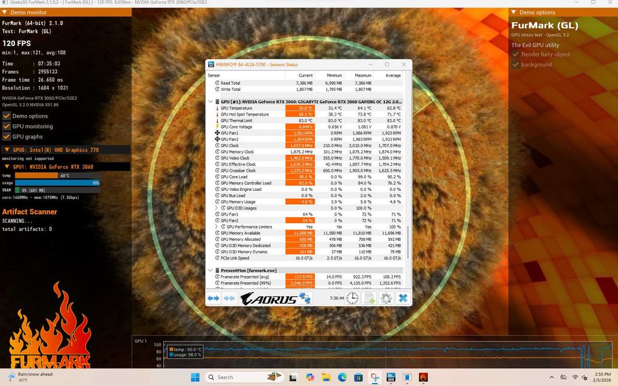The width and height of the screenshot is (618, 386).
Task: Uncheck the Demo options checkbox
Action: 6,116
